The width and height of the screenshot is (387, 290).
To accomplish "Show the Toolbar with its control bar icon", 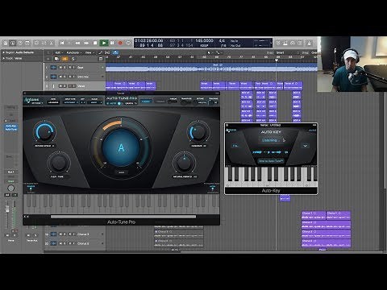I will pyautogui.click(x=27, y=43).
